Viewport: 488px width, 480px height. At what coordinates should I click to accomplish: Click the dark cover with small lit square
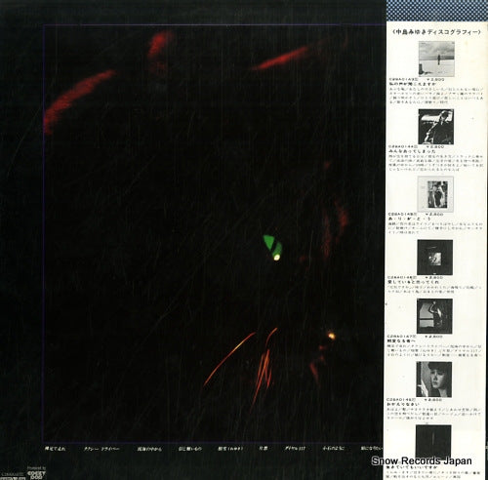(x=435, y=258)
